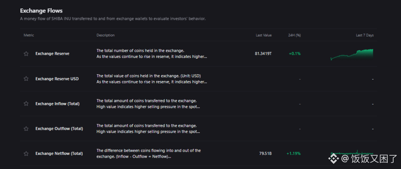Image resolution: width=401 pixels, height=169 pixels.
Task: Click star icon beside Exchange Outflow (Total)
Action: [x=26, y=128]
